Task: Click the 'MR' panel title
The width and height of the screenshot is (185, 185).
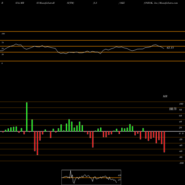Action: 165,96
